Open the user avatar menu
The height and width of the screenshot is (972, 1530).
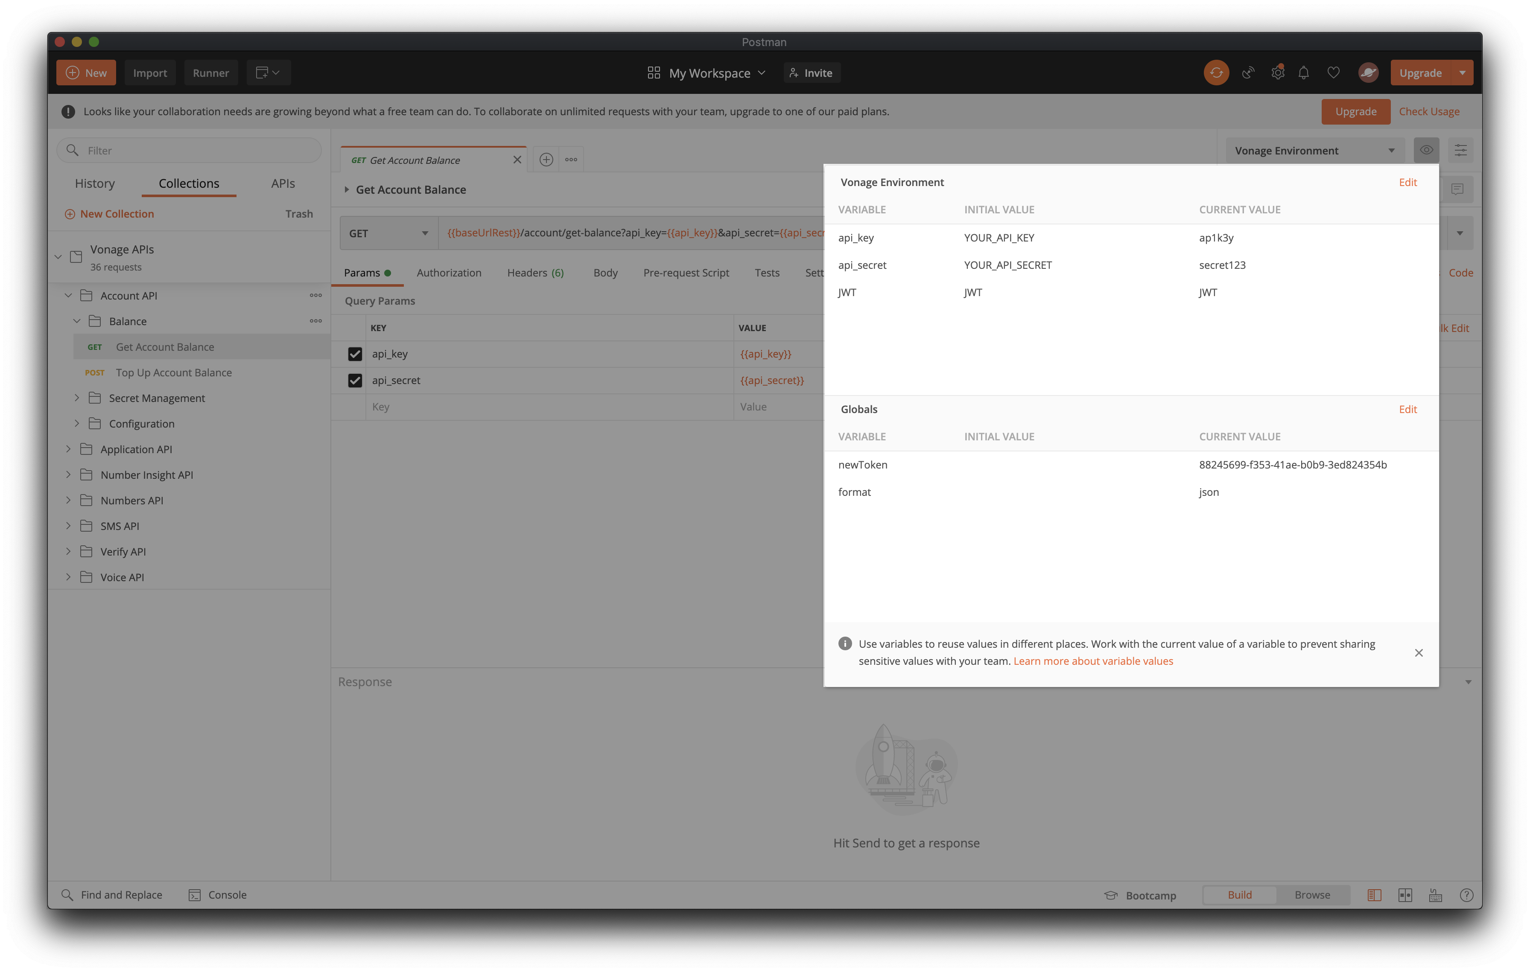tap(1368, 73)
